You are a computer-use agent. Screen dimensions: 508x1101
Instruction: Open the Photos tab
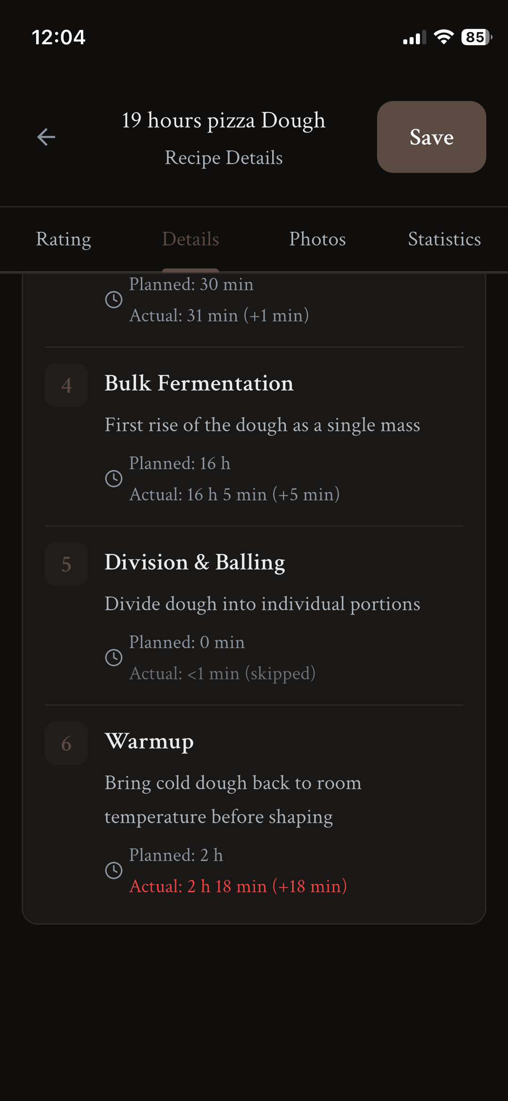click(x=317, y=239)
